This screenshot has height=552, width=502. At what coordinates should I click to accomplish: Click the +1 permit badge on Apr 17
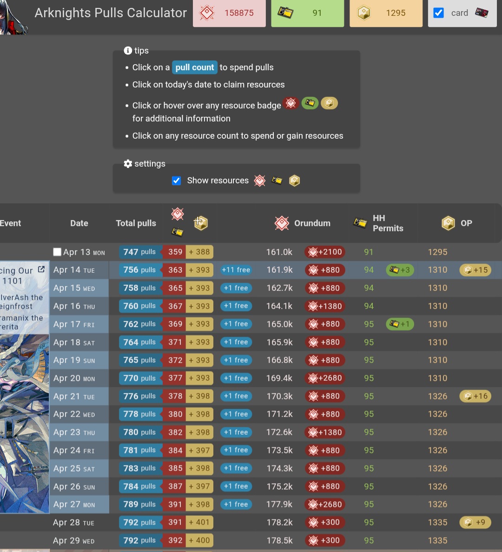coord(400,324)
